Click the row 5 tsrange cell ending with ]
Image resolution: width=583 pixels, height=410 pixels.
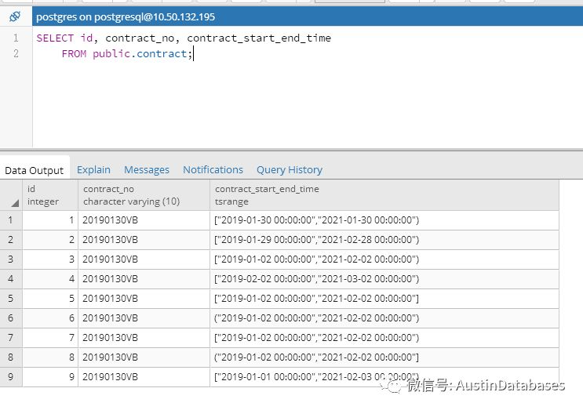point(384,299)
